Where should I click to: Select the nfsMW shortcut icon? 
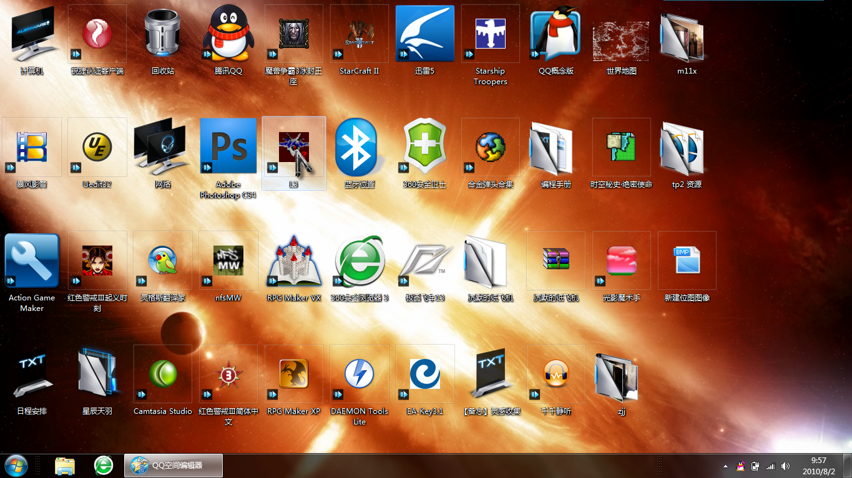(228, 261)
